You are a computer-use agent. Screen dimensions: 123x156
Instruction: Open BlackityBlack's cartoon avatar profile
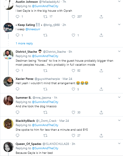click(8, 124)
